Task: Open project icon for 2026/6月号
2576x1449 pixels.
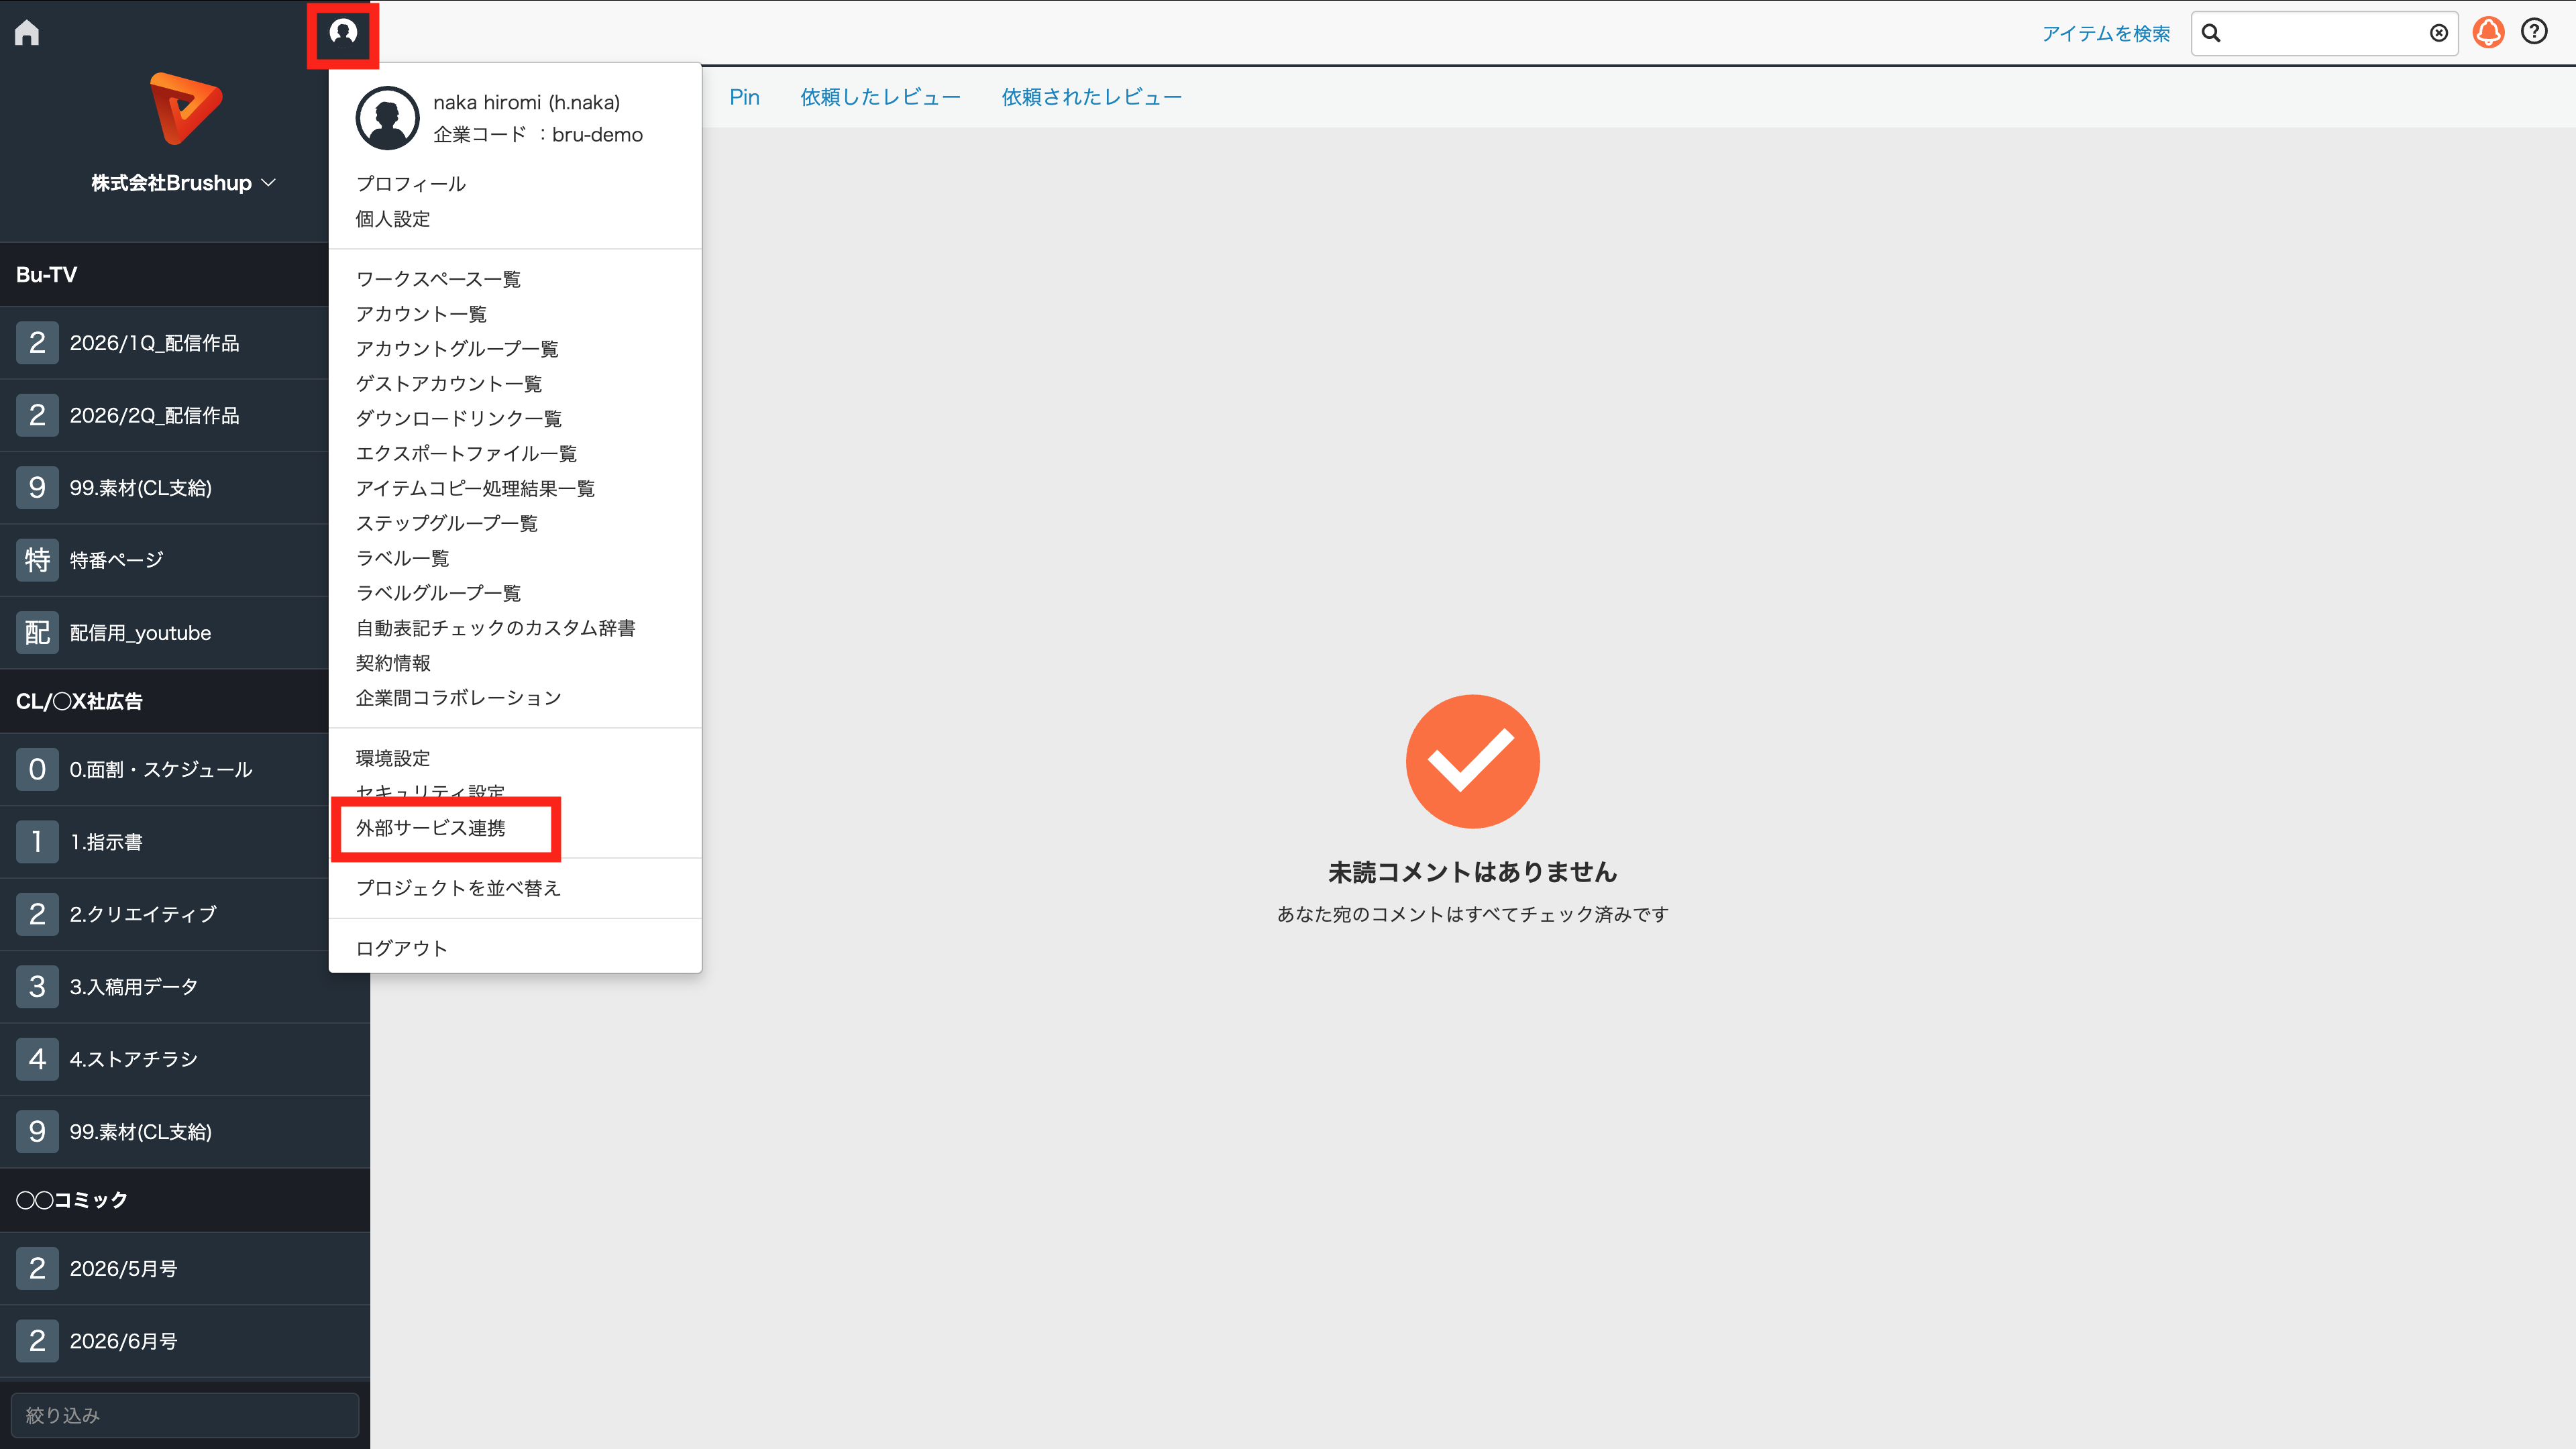Action: (37, 1341)
